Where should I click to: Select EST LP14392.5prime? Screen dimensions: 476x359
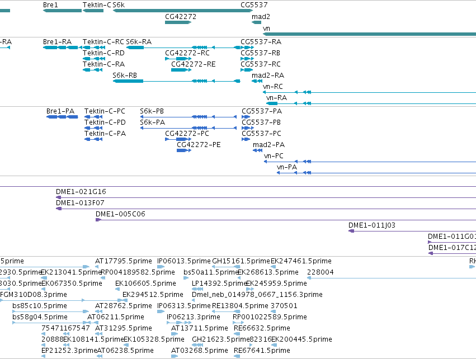click(219, 284)
